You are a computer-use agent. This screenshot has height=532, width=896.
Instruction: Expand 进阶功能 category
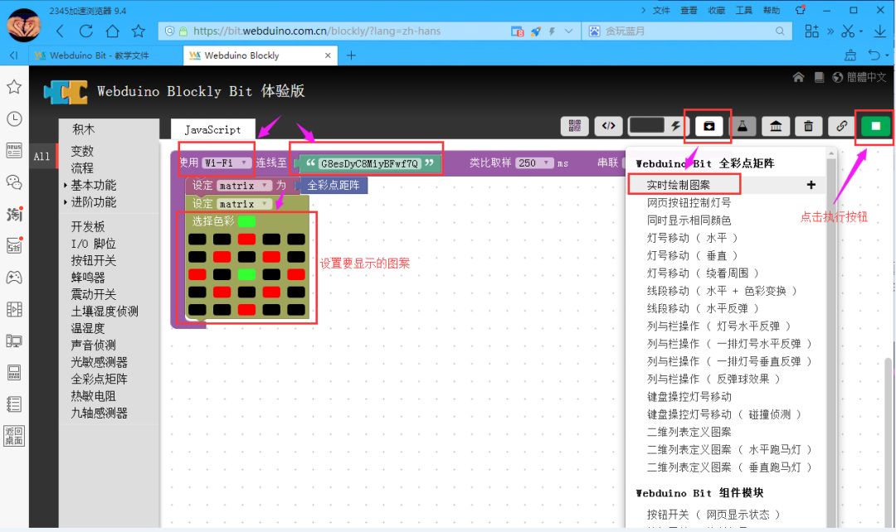93,202
